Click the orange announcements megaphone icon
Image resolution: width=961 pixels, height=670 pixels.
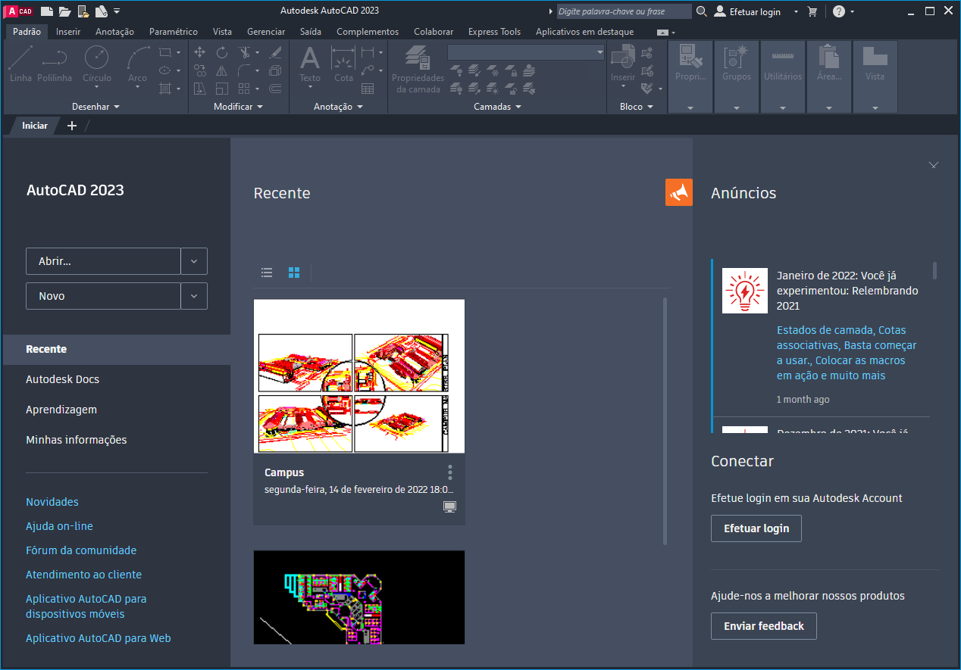pyautogui.click(x=679, y=192)
